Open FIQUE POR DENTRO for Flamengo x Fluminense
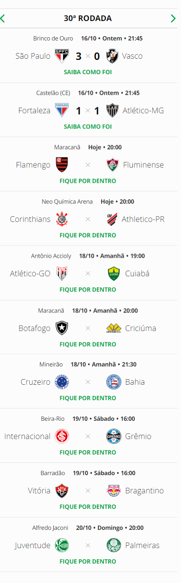Viewport: 181px width, 583px height. 88,181
